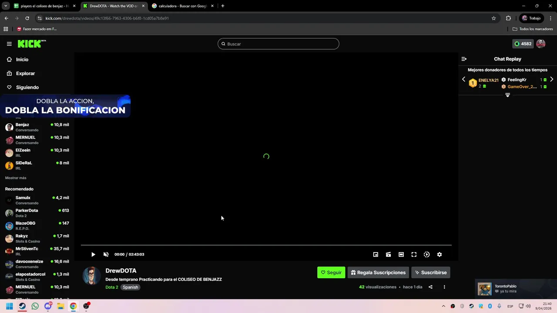Open the tab search dropdown
This screenshot has width=557, height=313.
point(6,6)
